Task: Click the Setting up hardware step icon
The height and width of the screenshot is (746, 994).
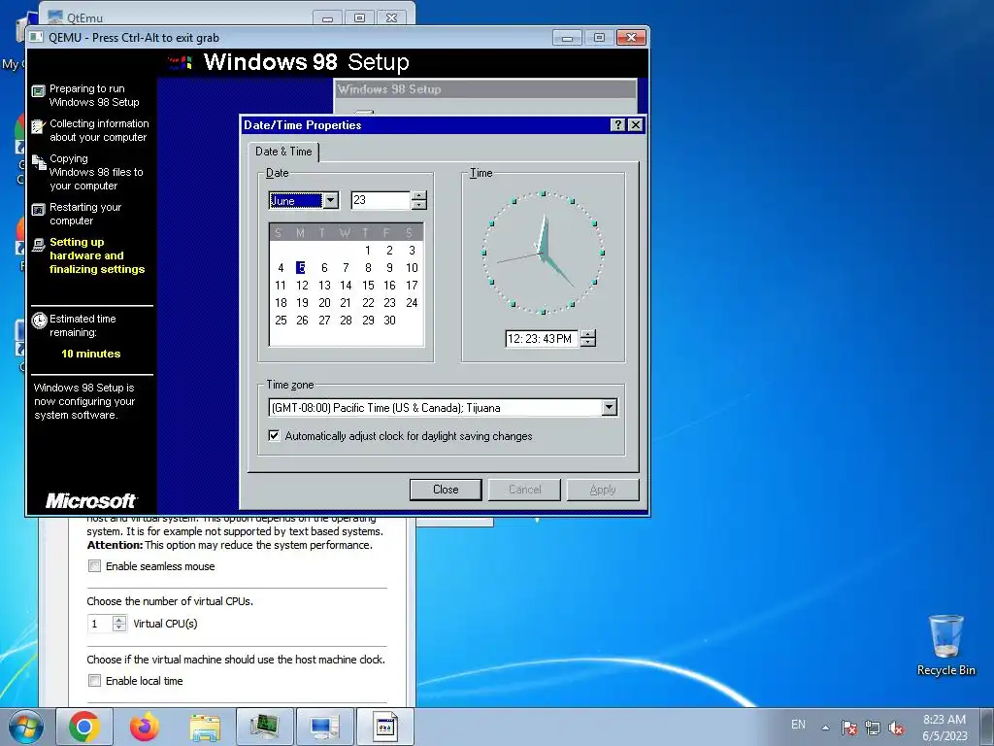Action: click(39, 244)
